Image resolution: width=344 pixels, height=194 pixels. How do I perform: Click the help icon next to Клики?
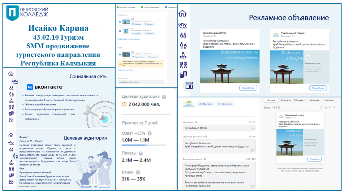138,172
